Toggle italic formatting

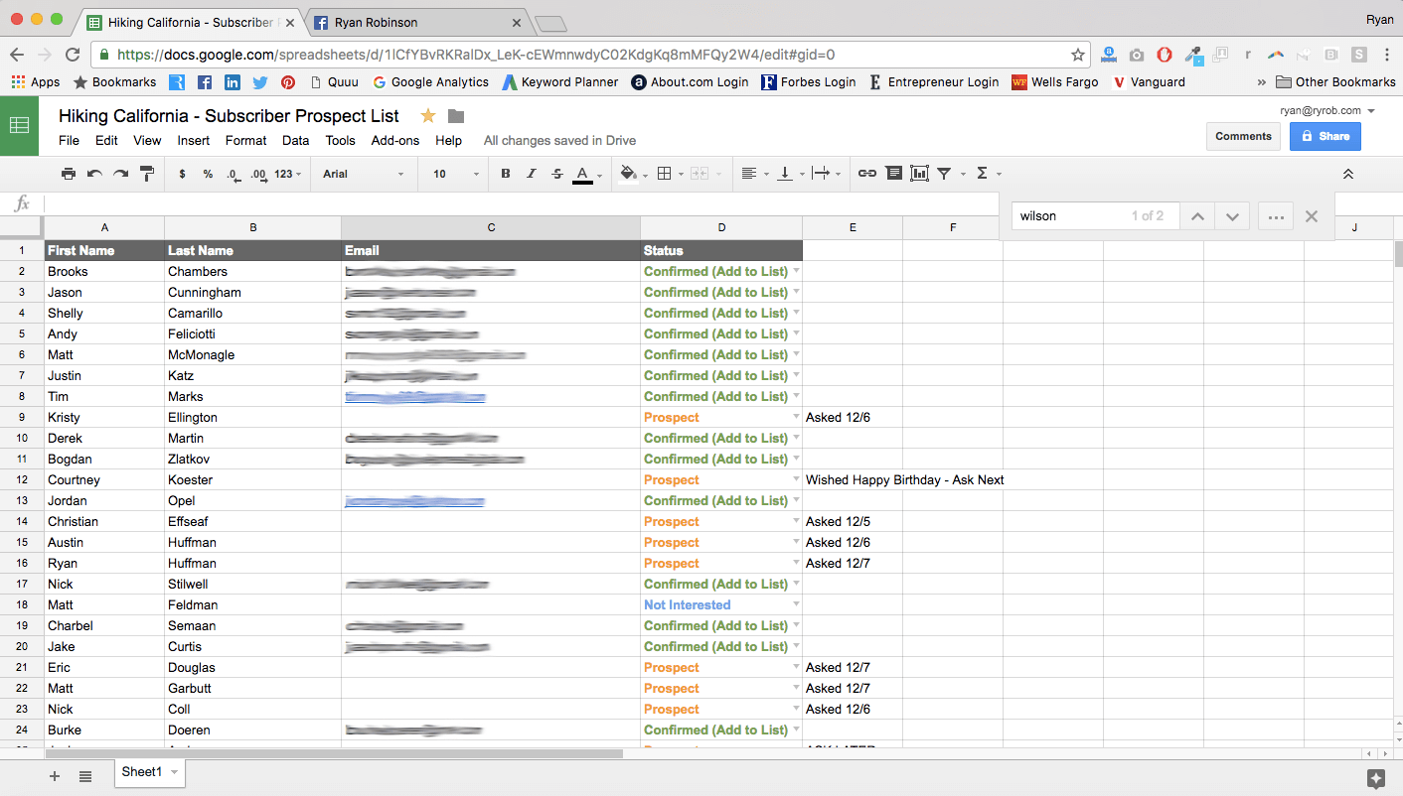[532, 173]
